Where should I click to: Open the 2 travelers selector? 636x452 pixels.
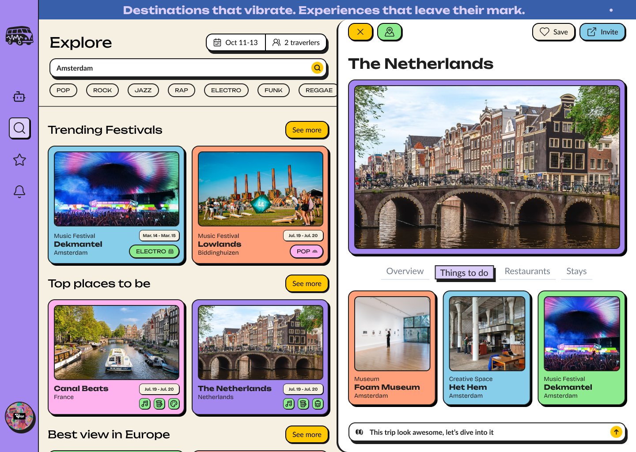point(296,42)
